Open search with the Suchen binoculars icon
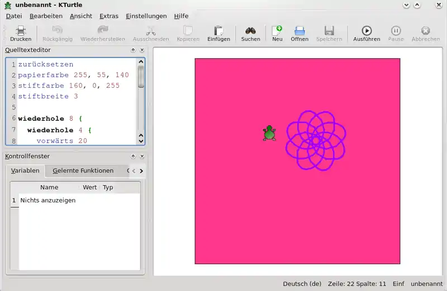The width and height of the screenshot is (447, 291). (250, 31)
